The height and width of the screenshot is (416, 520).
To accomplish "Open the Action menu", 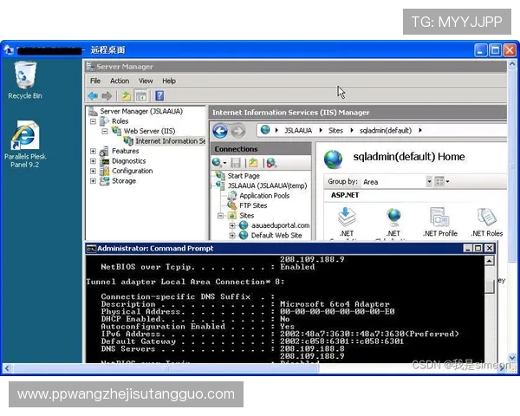I will [x=120, y=81].
